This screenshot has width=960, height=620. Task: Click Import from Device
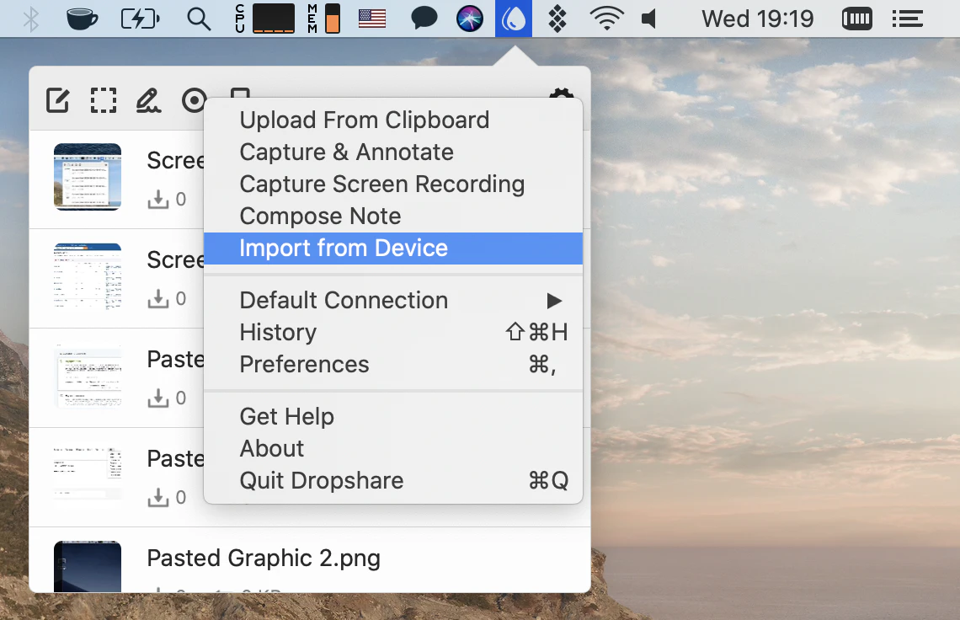[393, 249]
